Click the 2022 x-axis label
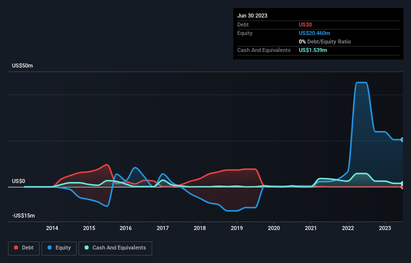Viewport: 411px width, 263px height. click(x=348, y=228)
